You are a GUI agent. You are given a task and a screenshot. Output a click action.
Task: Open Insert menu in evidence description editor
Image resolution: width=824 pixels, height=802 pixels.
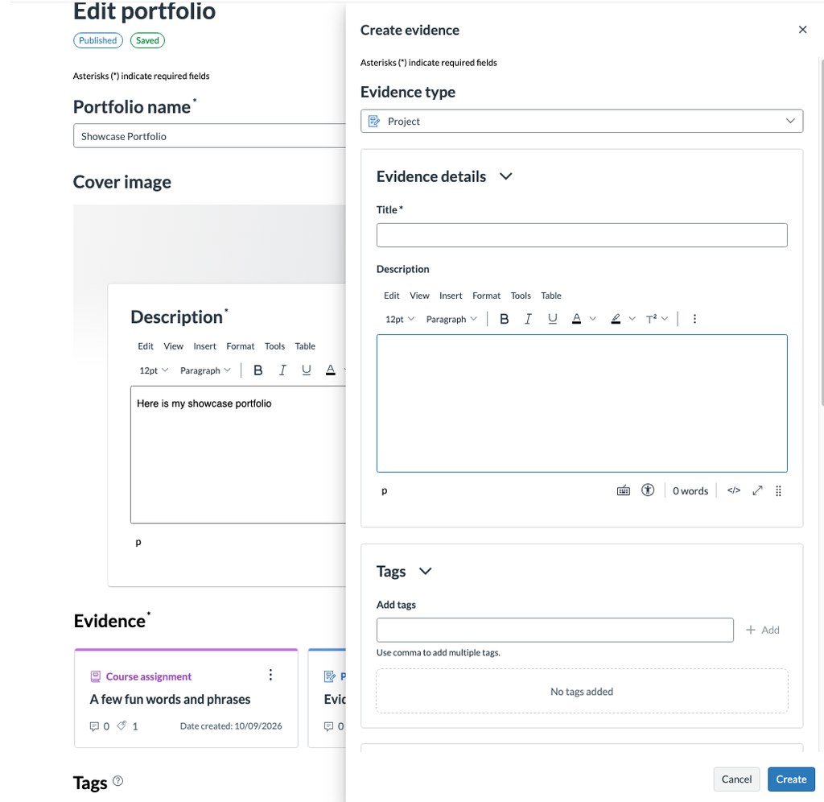pyautogui.click(x=451, y=296)
